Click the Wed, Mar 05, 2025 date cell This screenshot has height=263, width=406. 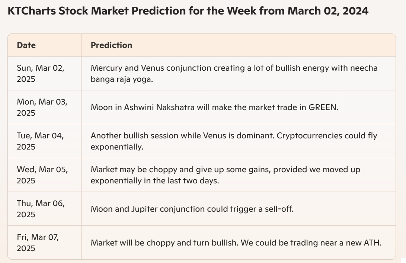point(45,175)
